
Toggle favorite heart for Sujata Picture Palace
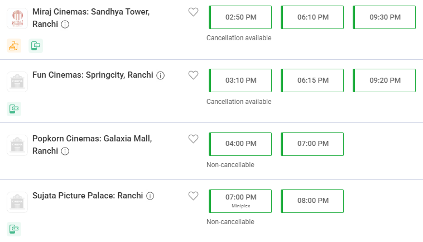point(193,196)
